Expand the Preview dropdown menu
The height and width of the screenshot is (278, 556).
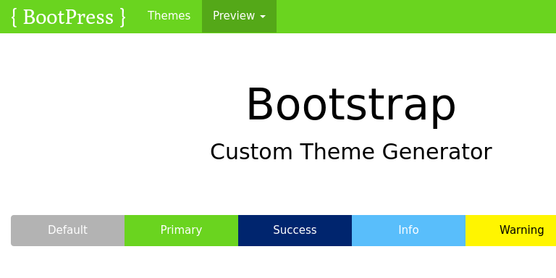[239, 17]
